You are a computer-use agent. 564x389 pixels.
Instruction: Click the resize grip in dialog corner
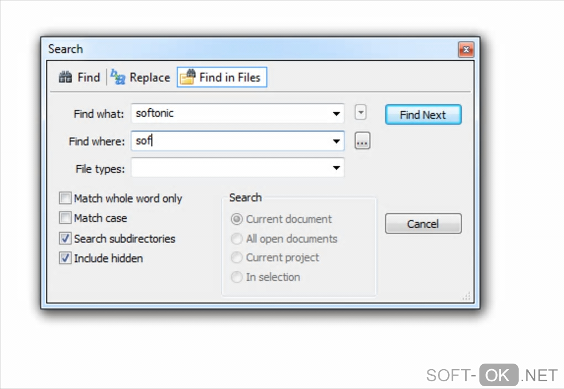point(466,297)
